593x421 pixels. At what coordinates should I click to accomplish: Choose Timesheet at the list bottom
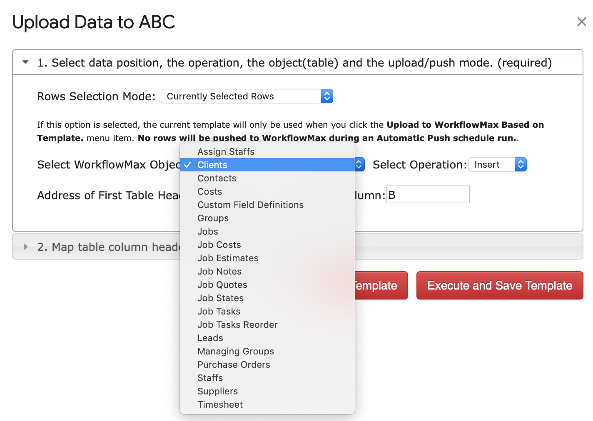(x=267, y=404)
